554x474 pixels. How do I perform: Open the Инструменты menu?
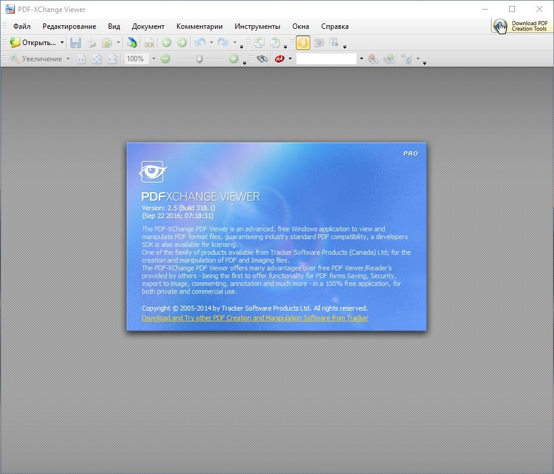point(257,26)
